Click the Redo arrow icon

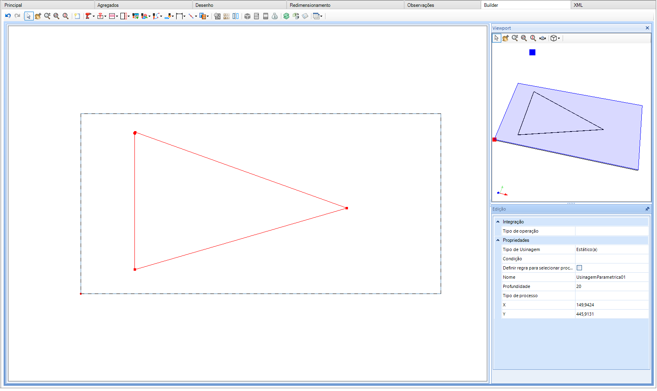tap(17, 16)
